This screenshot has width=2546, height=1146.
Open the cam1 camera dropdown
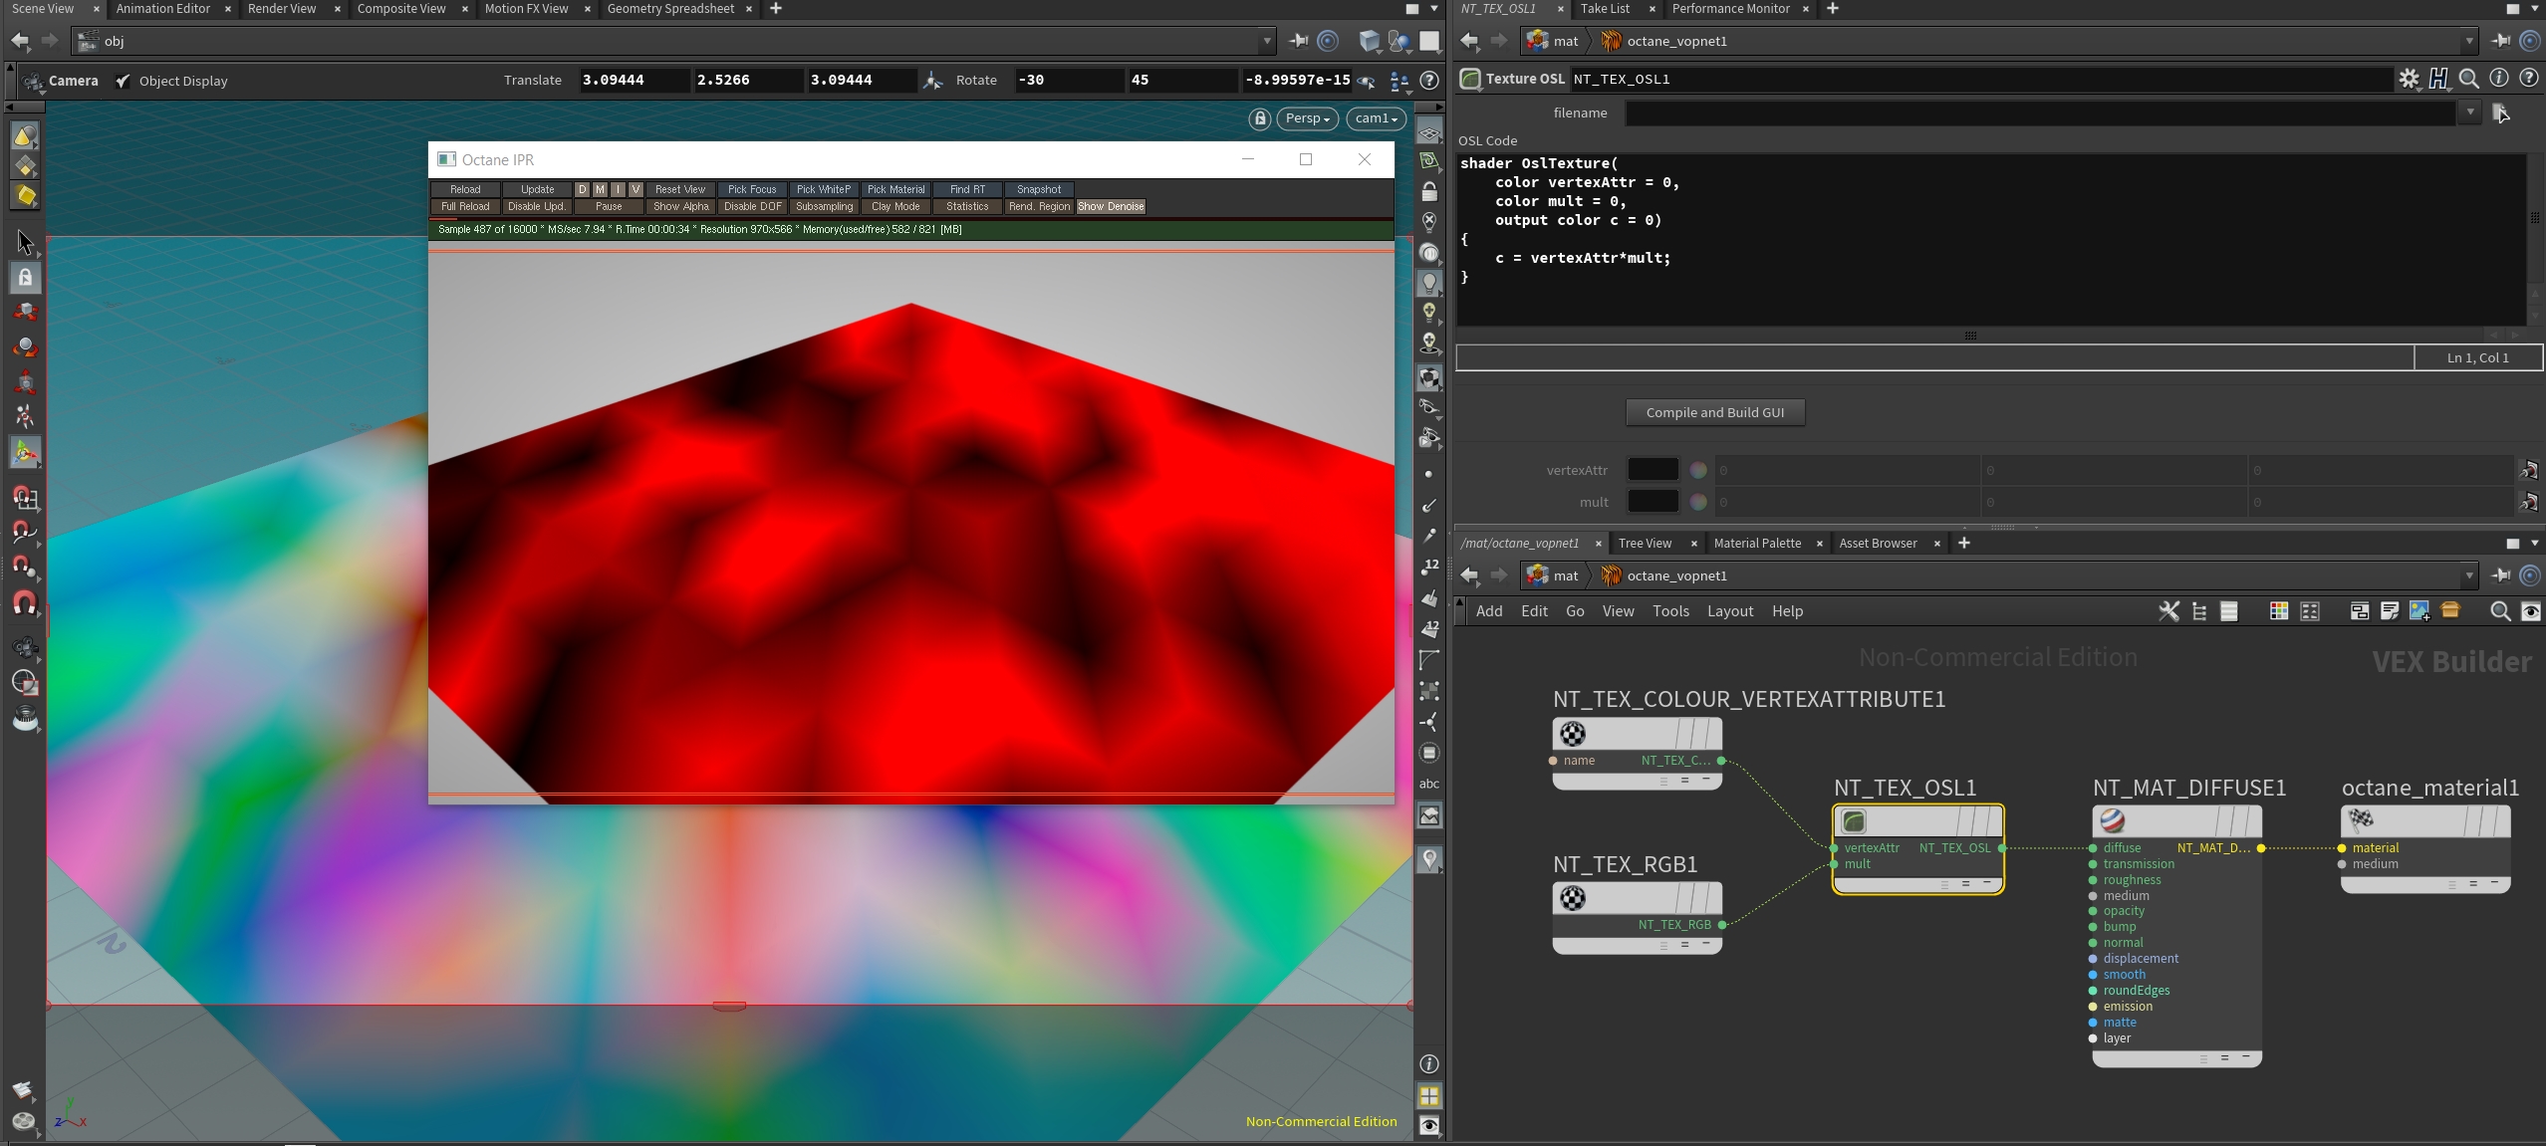click(1376, 118)
